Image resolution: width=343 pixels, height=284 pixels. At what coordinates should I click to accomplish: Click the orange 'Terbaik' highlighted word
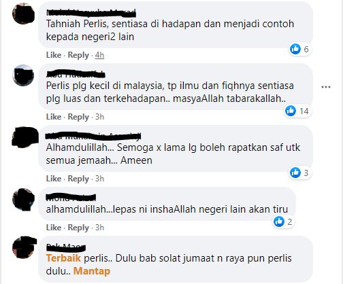(63, 258)
